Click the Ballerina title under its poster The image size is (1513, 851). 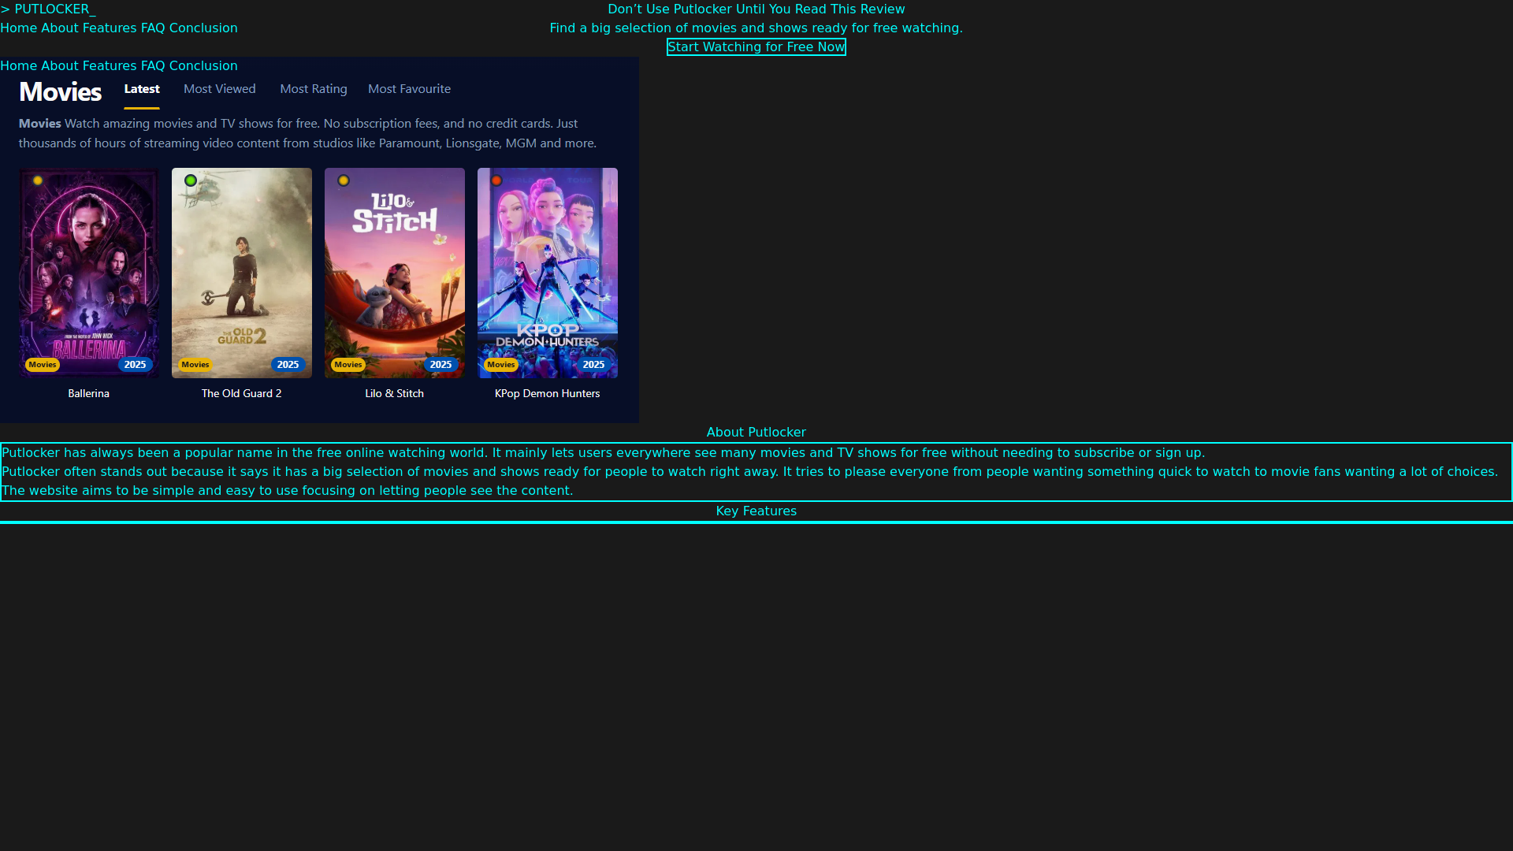click(x=89, y=393)
